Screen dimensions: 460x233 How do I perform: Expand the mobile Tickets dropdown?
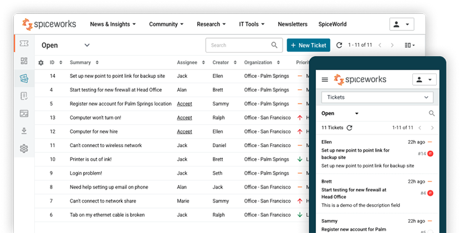(x=377, y=97)
